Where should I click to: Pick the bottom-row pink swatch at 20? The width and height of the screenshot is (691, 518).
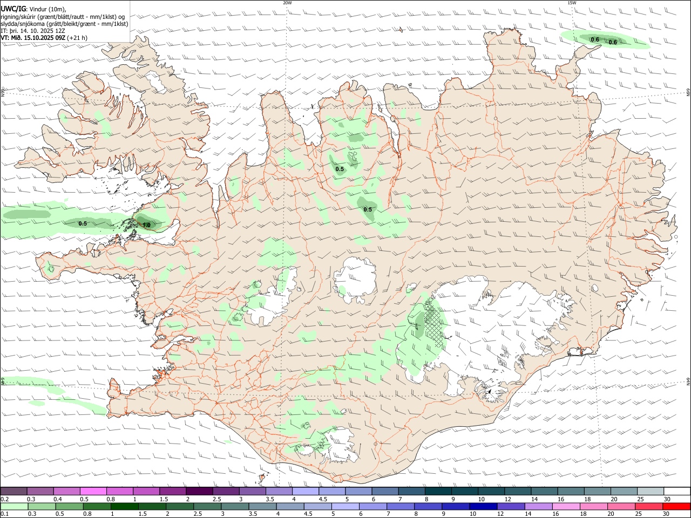621,507
